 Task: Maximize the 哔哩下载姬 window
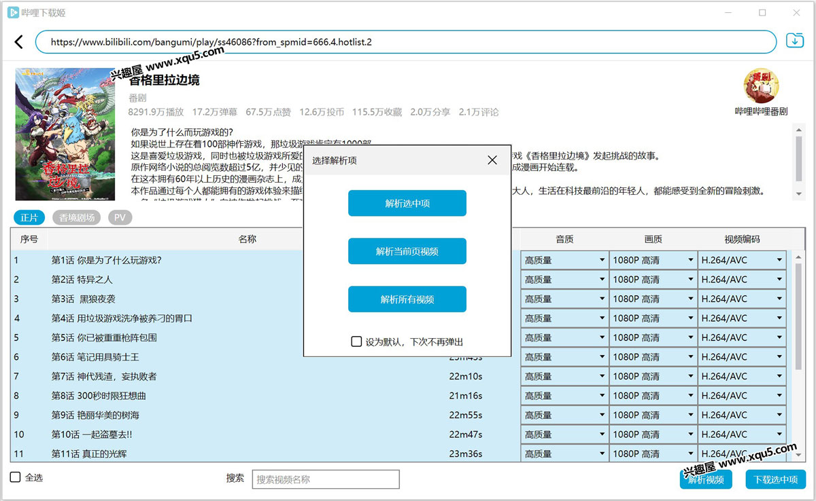[762, 12]
